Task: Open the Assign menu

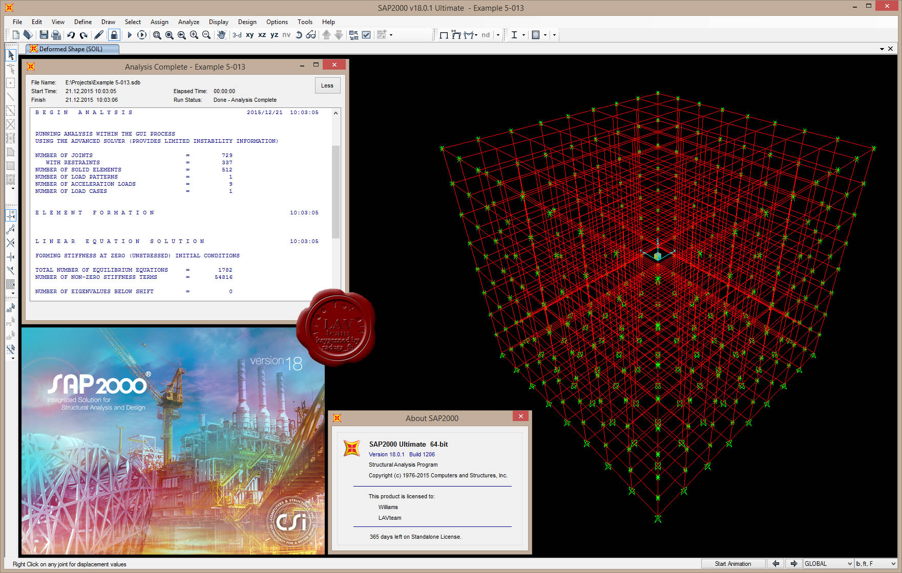Action: tap(159, 22)
